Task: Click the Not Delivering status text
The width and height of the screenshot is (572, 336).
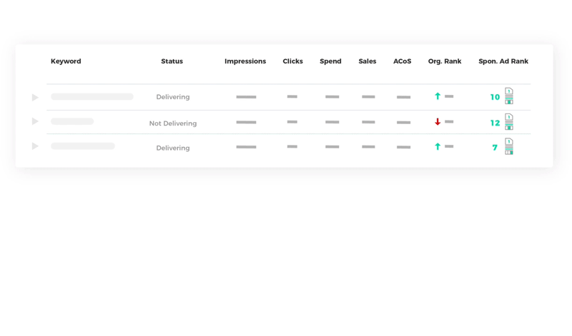Action: click(173, 123)
